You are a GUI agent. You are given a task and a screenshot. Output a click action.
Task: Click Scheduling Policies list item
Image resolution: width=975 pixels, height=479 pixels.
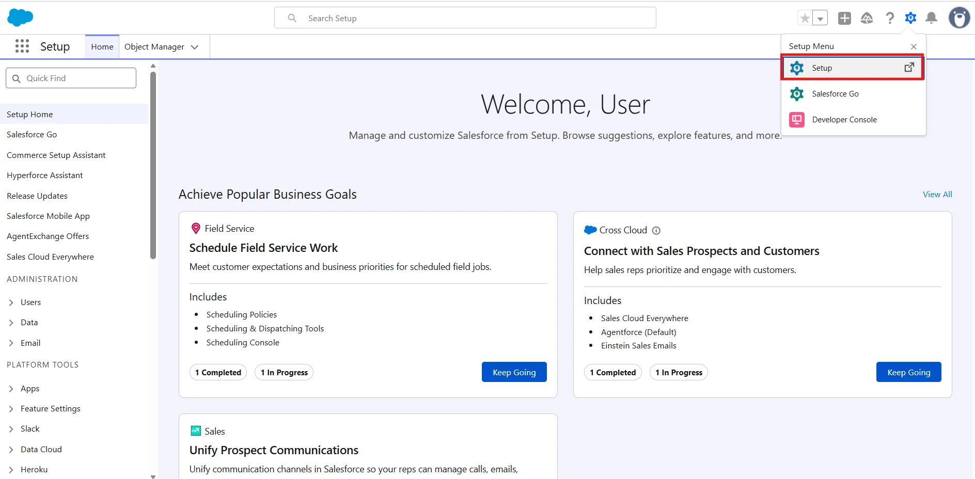click(x=242, y=315)
